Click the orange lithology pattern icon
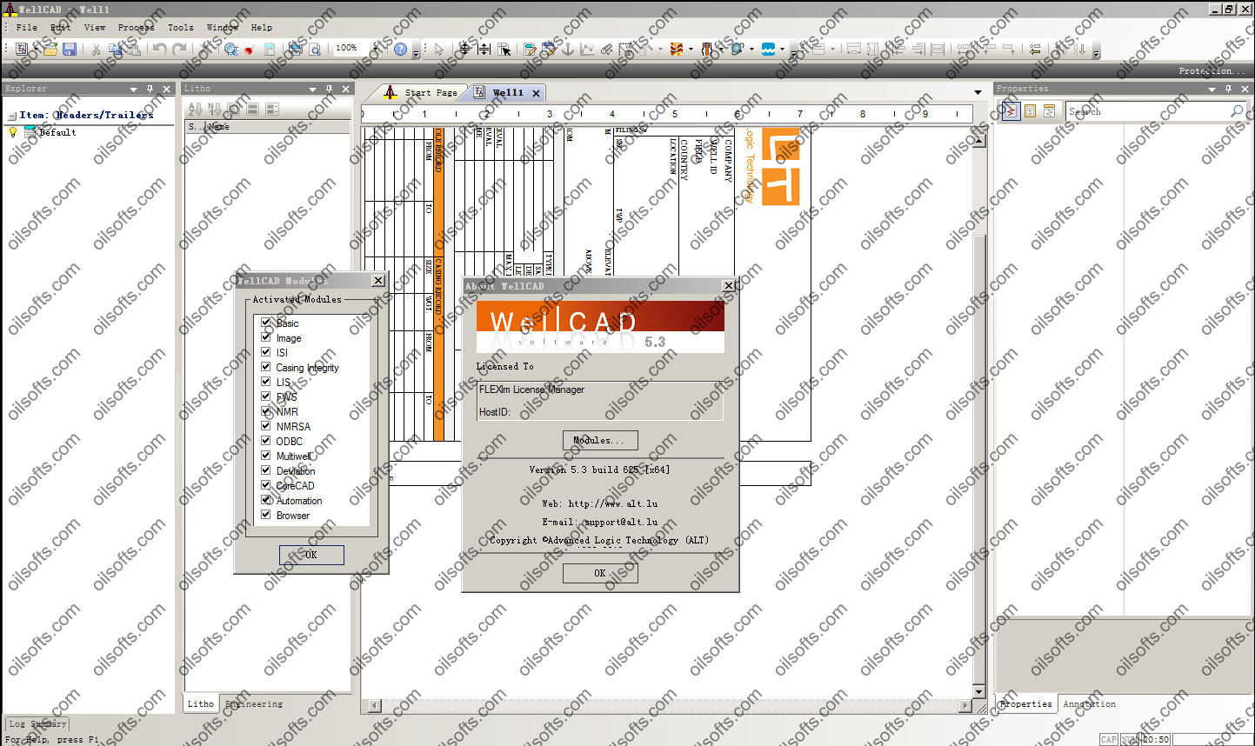This screenshot has height=746, width=1255. [x=677, y=49]
